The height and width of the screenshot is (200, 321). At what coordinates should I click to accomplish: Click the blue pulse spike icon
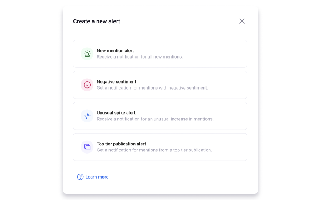87,116
